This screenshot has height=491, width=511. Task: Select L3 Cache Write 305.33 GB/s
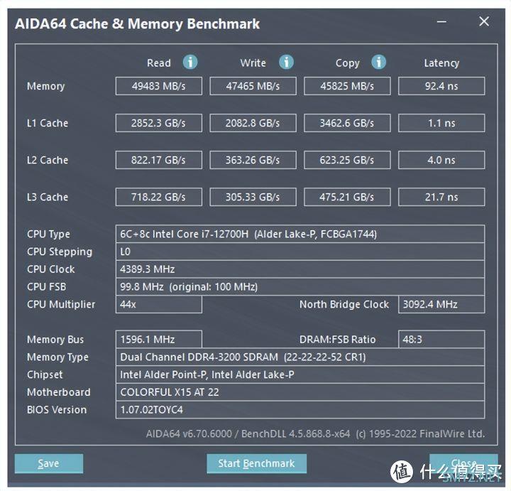tap(253, 197)
